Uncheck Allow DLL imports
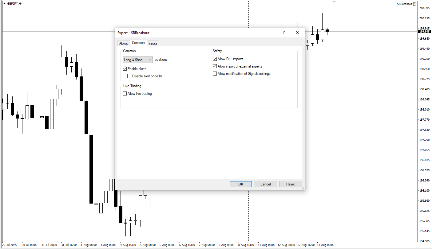This screenshot has width=432, height=249. [x=215, y=59]
